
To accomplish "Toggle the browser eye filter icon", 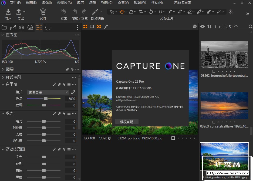I will tap(202, 26).
